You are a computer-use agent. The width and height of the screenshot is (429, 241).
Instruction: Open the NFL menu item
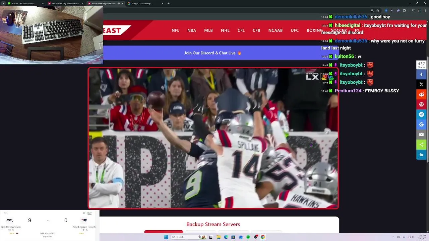(x=175, y=30)
